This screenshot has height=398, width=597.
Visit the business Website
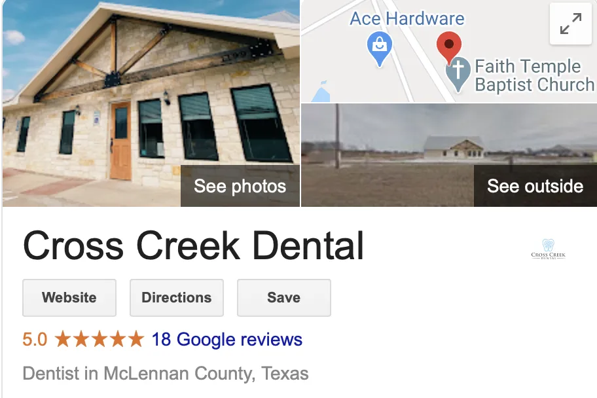click(69, 297)
